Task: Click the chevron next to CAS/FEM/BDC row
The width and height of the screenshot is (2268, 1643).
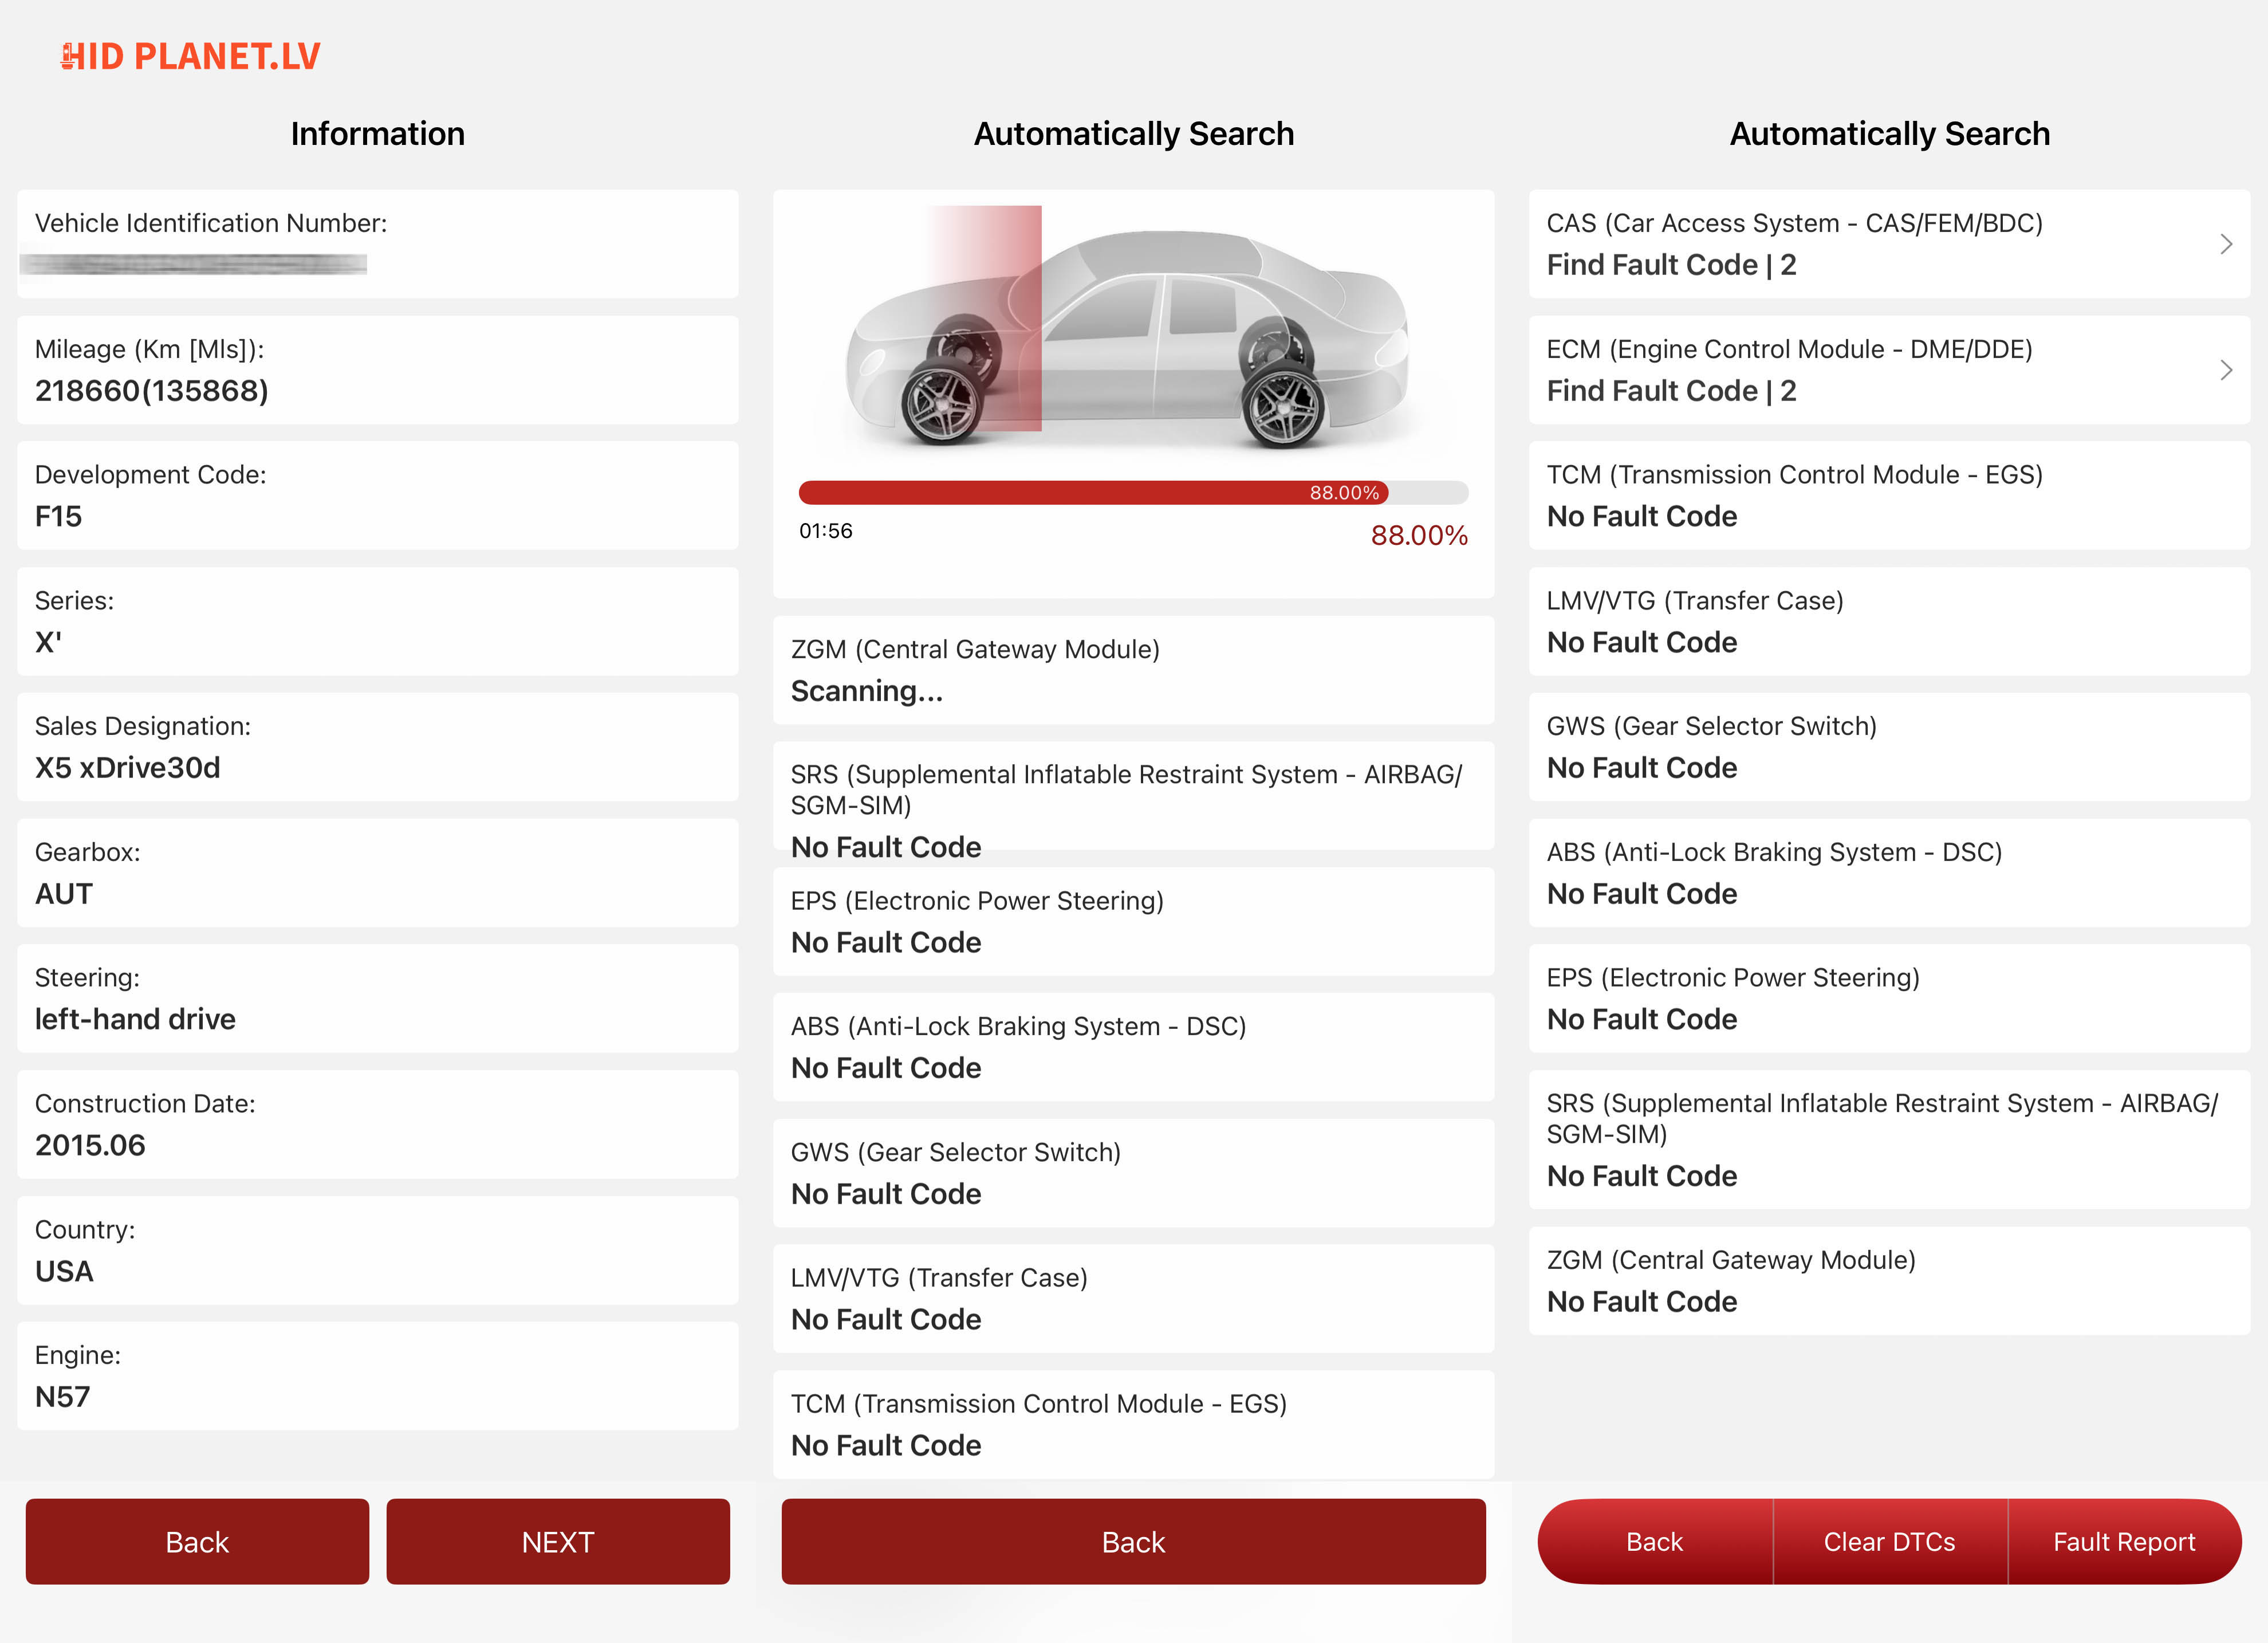Action: click(2226, 243)
